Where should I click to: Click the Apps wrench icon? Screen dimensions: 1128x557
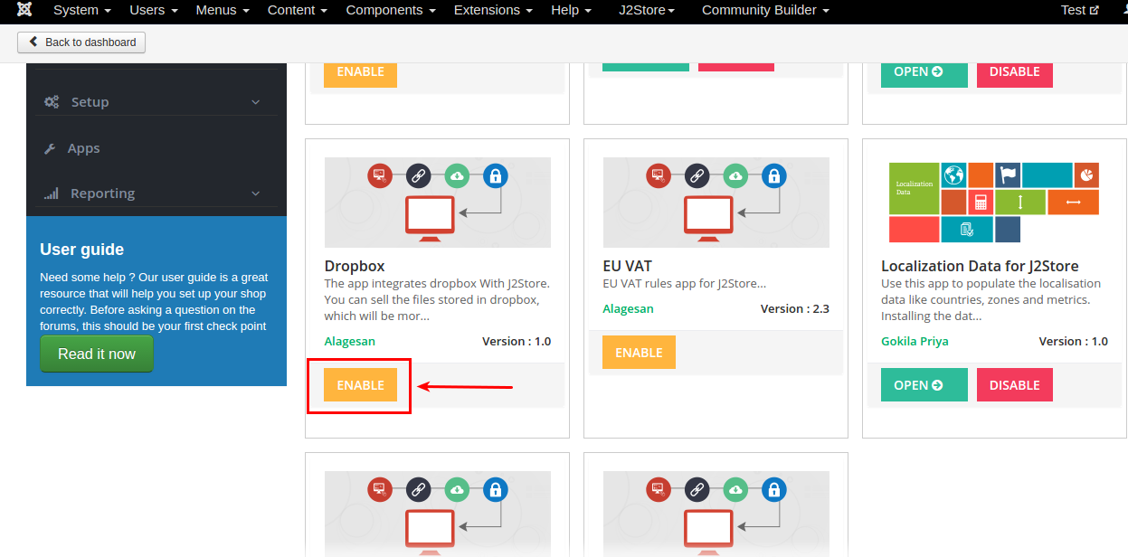pos(51,148)
